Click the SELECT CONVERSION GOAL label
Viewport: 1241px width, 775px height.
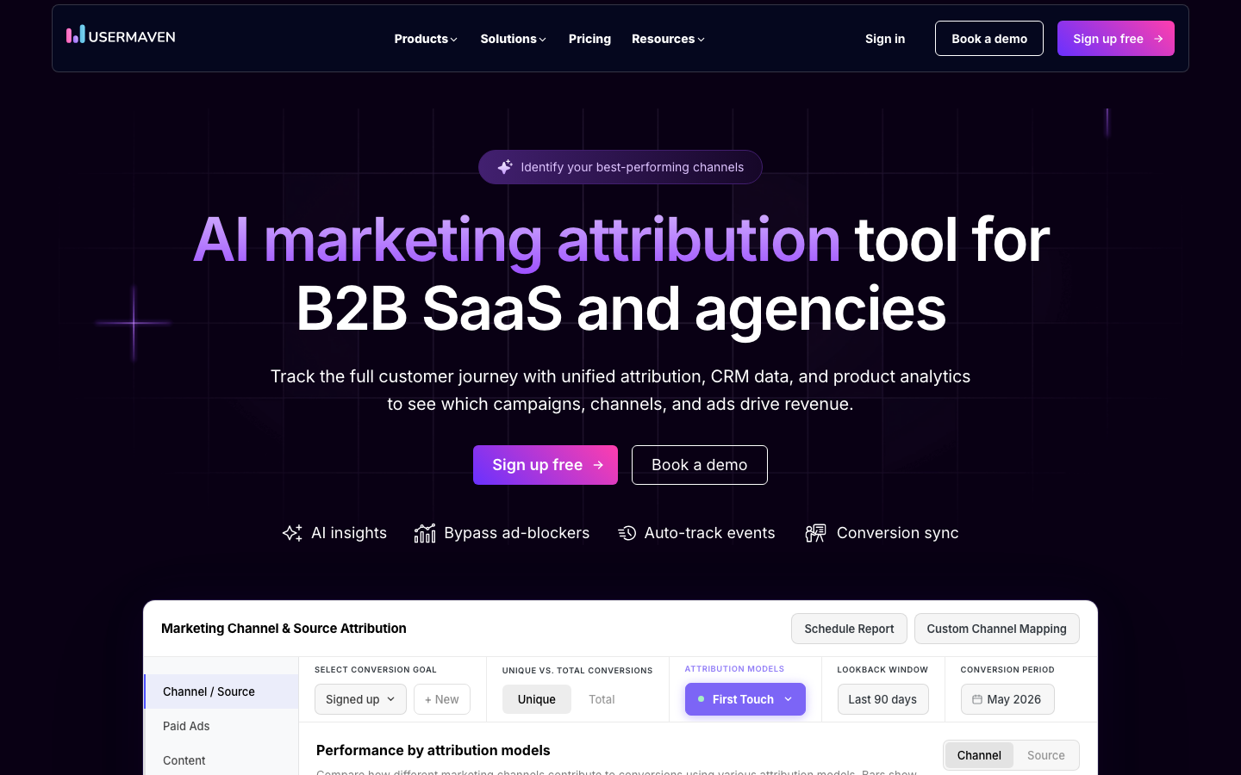376,669
